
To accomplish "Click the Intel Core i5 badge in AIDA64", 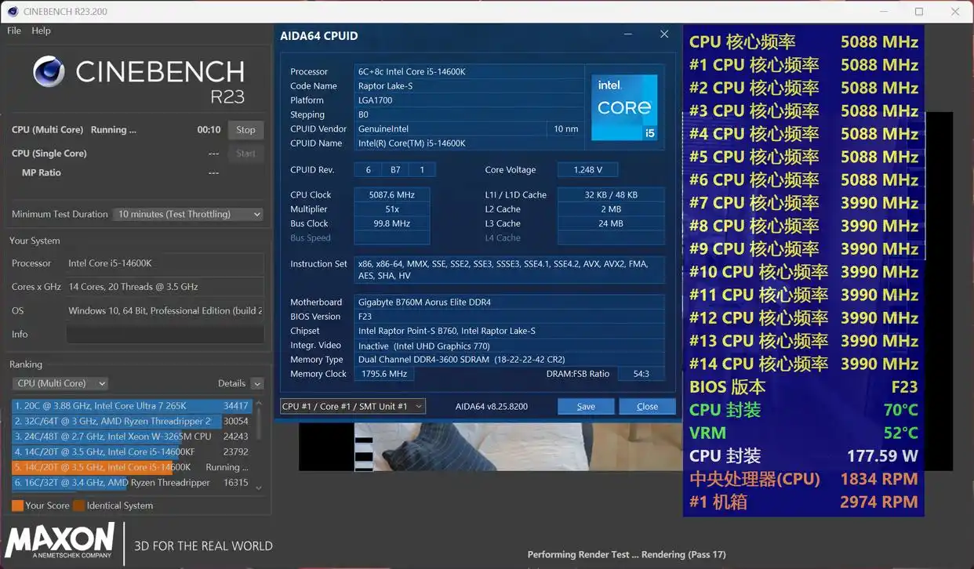I will click(x=624, y=107).
